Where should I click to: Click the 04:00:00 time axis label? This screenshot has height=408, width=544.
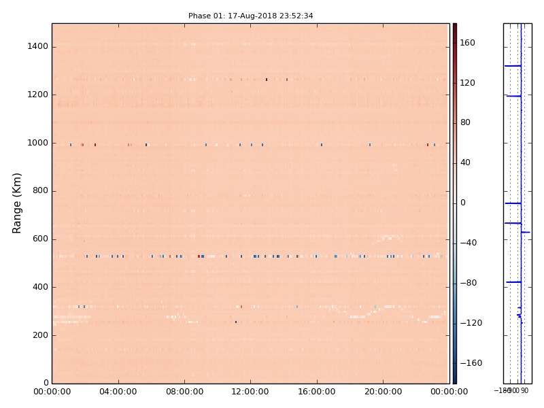point(118,392)
